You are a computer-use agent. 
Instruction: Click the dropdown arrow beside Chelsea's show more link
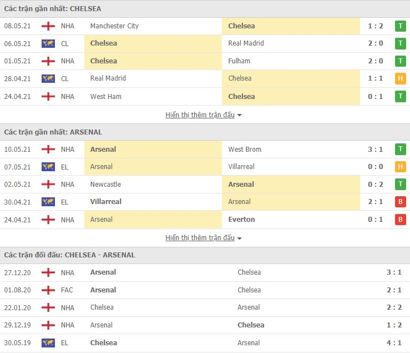tap(239, 115)
